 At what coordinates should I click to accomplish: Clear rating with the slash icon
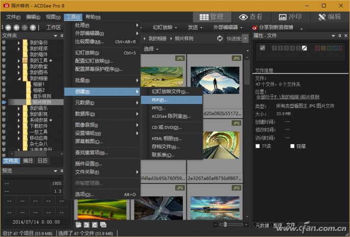(x=304, y=48)
